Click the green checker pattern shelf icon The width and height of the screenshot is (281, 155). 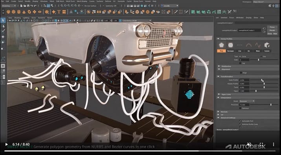[219, 12]
